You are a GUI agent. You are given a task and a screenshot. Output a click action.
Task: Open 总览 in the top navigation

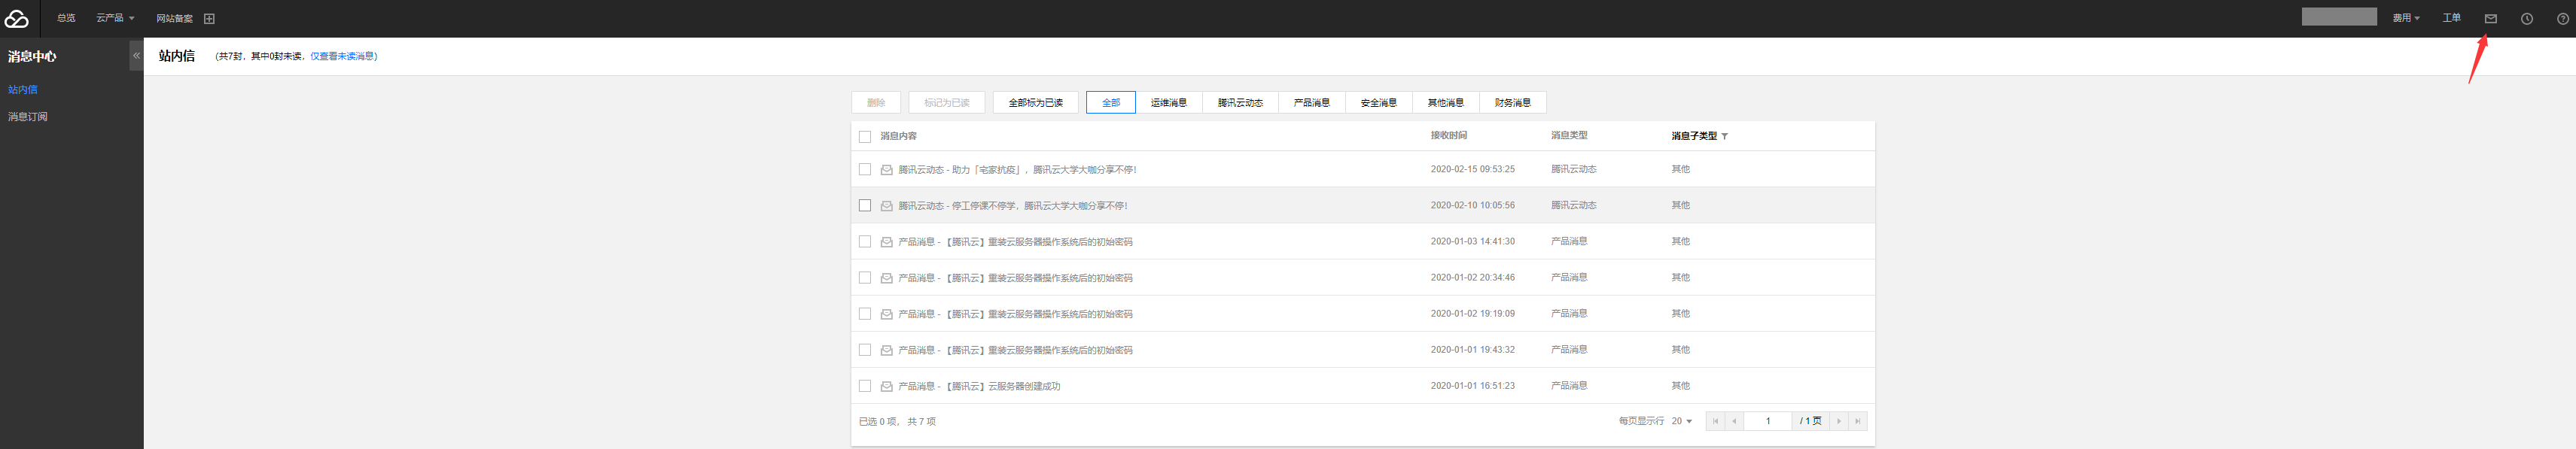[66, 18]
